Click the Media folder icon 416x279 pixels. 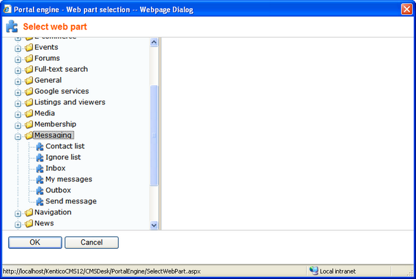click(29, 113)
